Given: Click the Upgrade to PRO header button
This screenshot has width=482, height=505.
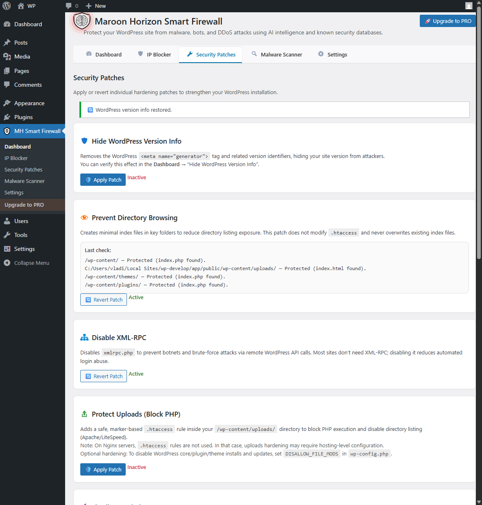Looking at the screenshot, I should coord(448,21).
